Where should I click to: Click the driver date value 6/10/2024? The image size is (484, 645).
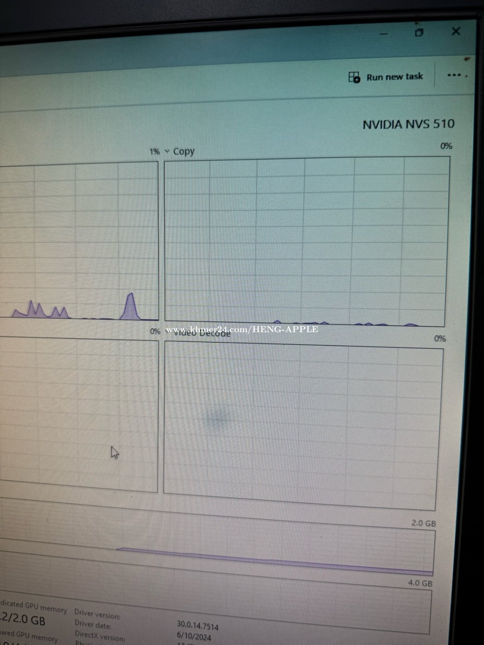coord(194,636)
